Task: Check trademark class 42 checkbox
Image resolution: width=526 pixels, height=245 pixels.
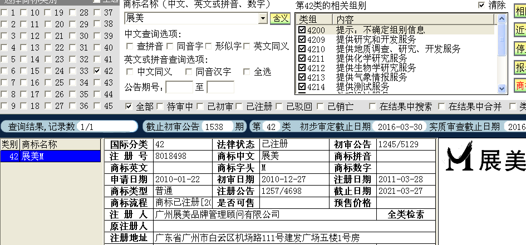Action: click(97, 71)
